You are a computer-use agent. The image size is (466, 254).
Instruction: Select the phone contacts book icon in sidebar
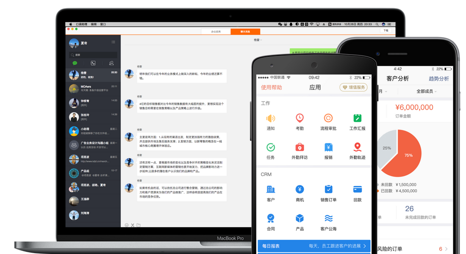(x=93, y=63)
